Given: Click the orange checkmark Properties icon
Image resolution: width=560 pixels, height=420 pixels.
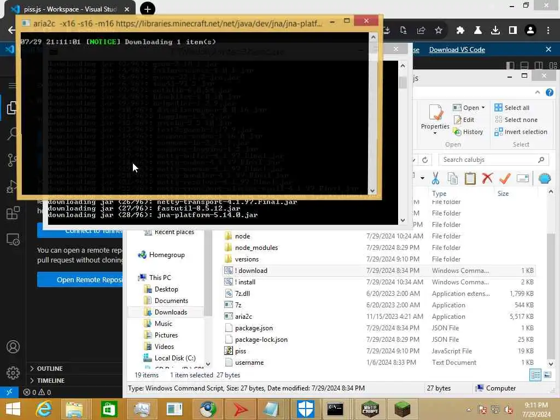Looking at the screenshot, I should pos(505,178).
